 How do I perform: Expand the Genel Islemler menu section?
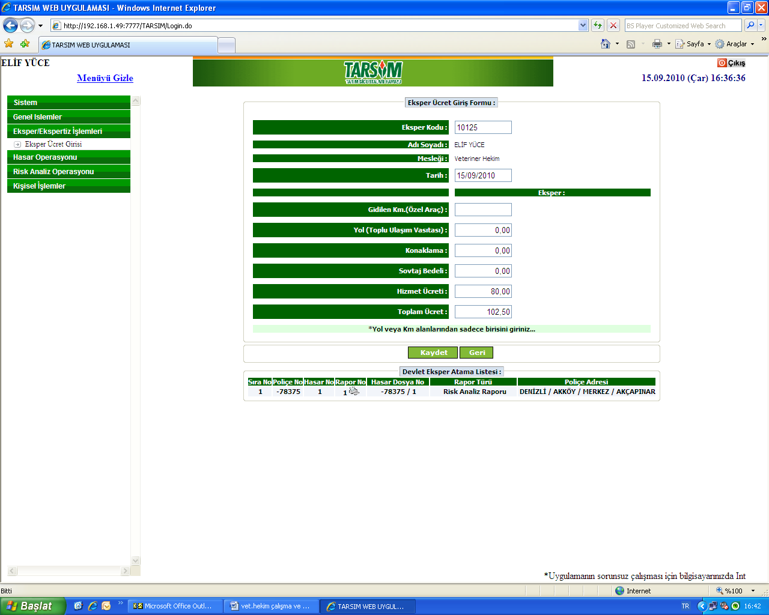pos(68,117)
